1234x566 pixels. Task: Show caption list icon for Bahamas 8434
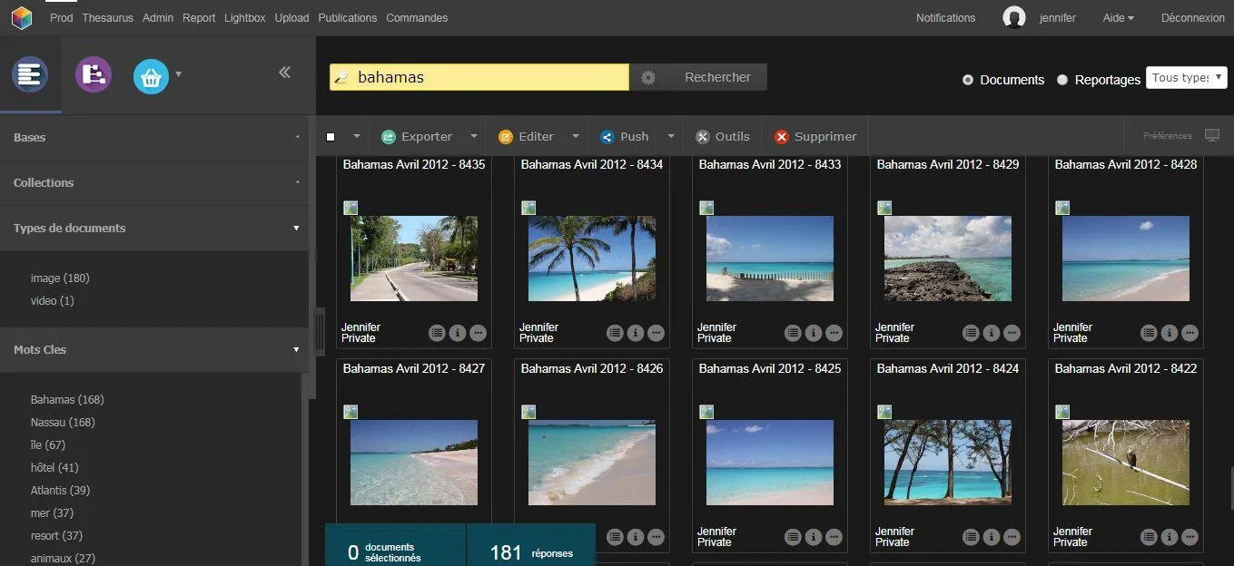click(616, 333)
